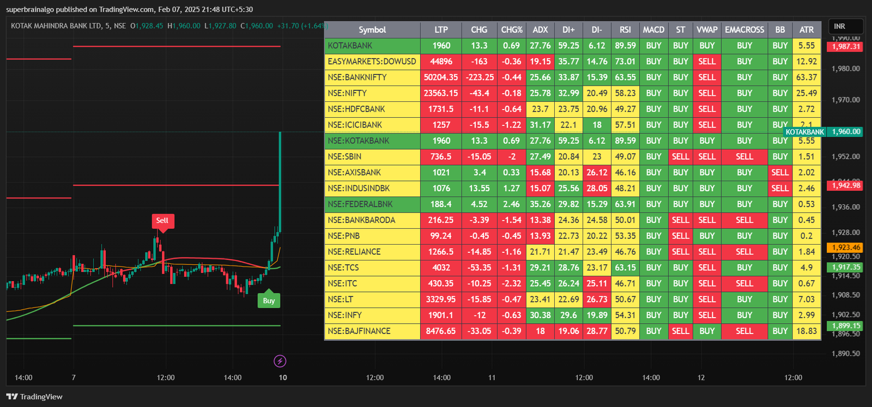The height and width of the screenshot is (407, 872).
Task: Select the NSE:FEDERALBNK symbol cell
Action: click(x=372, y=204)
